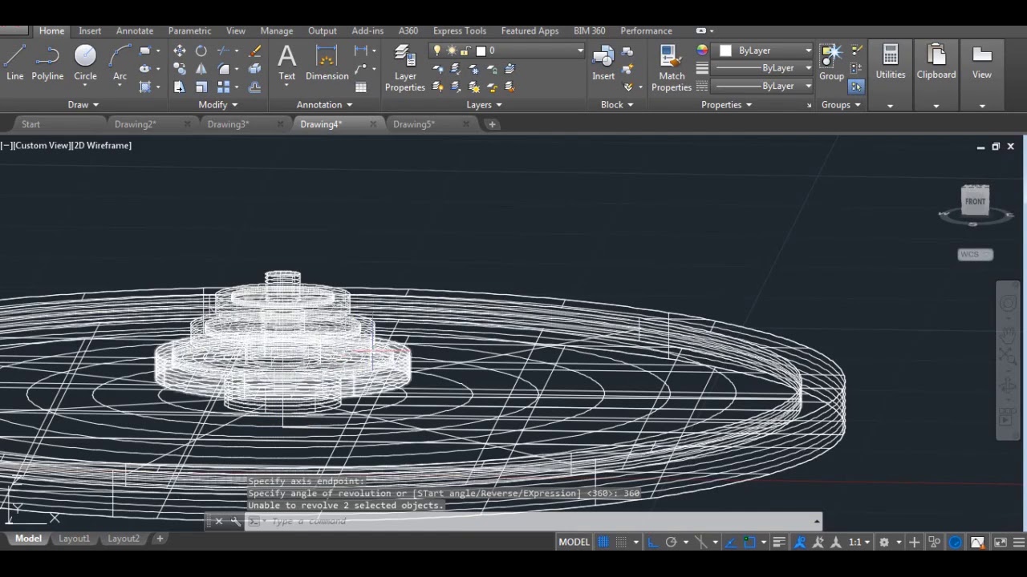Expand the Groups panel dropdown
This screenshot has width=1027, height=577.
coord(841,105)
